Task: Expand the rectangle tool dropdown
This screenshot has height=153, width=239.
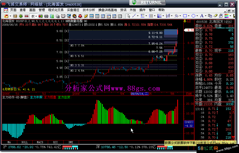Action: pos(189,16)
